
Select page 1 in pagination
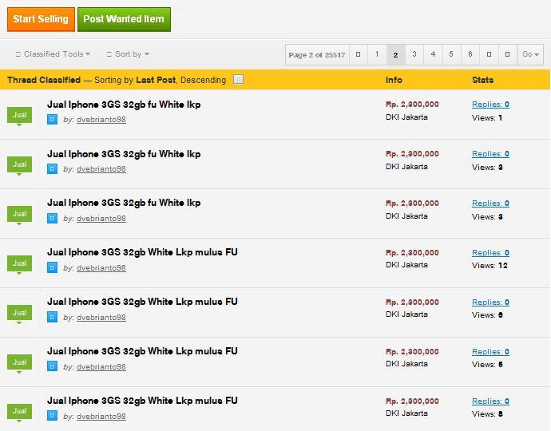[x=377, y=54]
